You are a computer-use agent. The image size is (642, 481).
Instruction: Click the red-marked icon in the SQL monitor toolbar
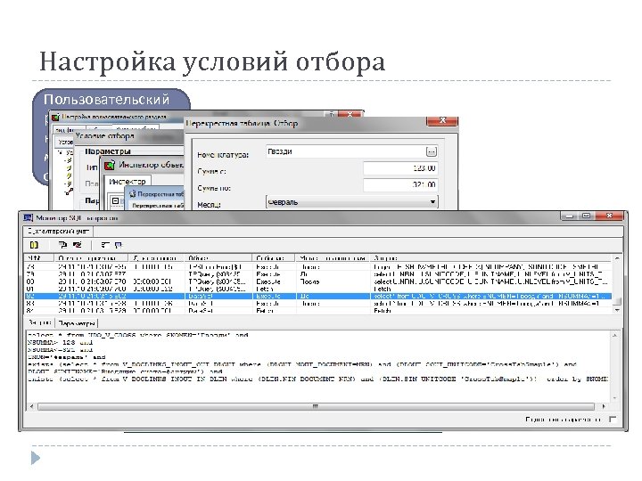77,245
